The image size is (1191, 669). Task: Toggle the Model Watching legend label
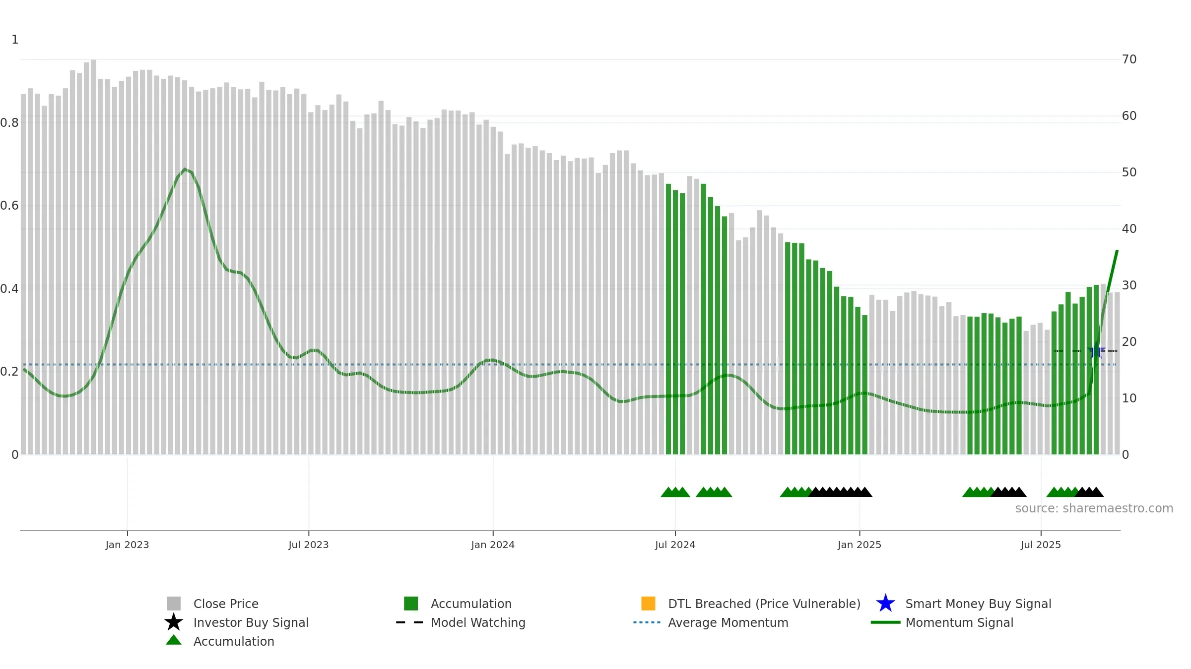click(478, 623)
